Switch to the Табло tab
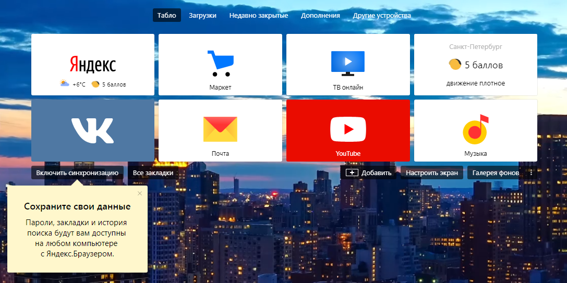 coord(167,16)
